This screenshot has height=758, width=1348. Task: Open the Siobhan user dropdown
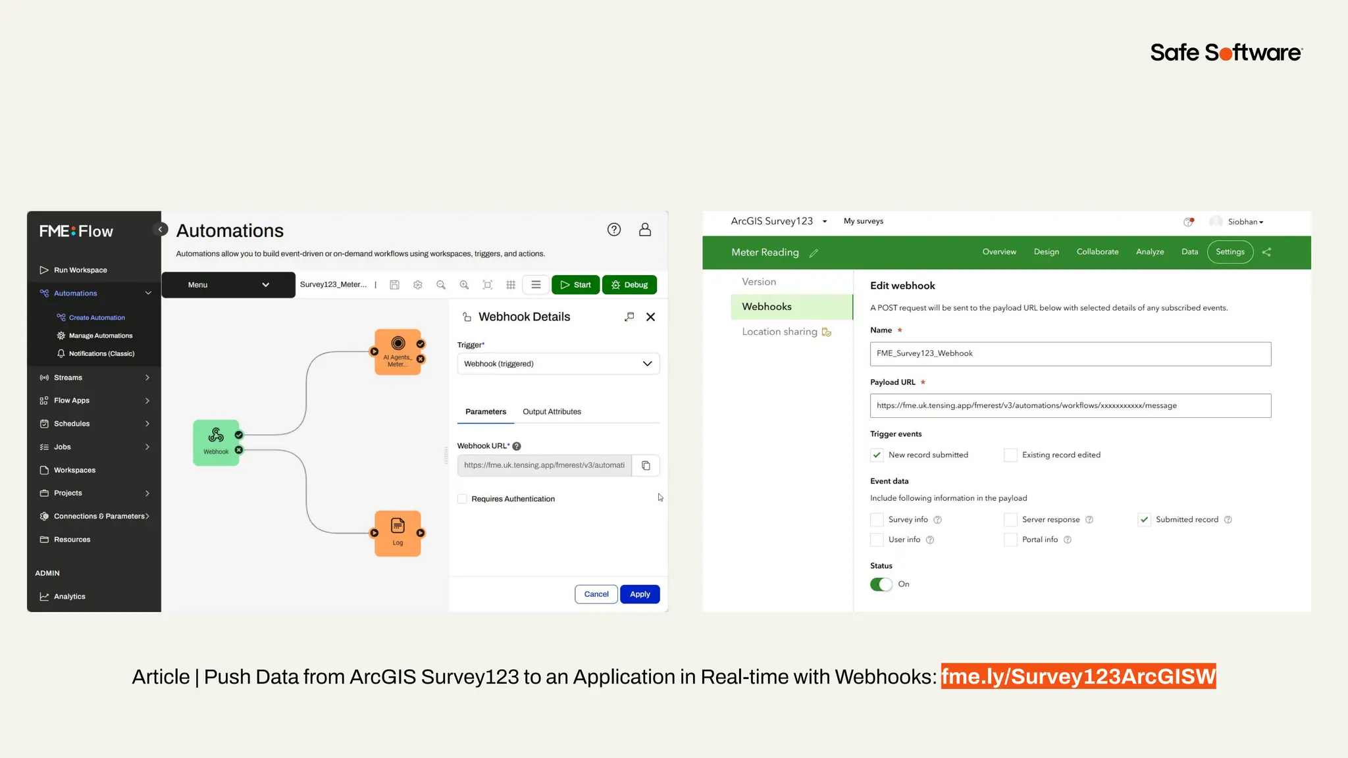pyautogui.click(x=1245, y=222)
